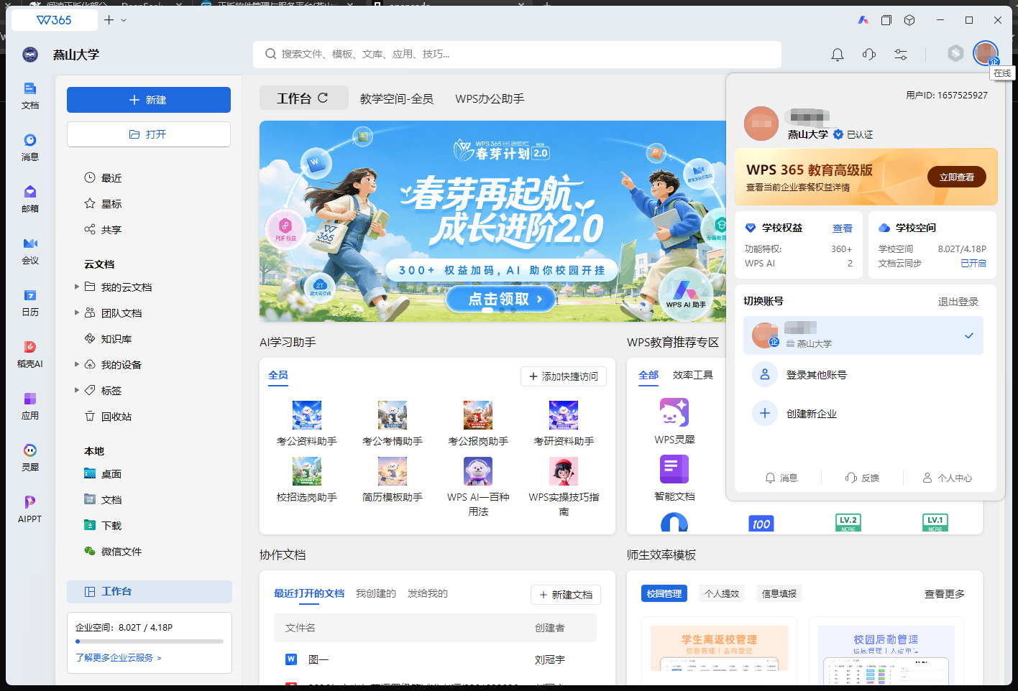Image resolution: width=1018 pixels, height=691 pixels.
Task: Click the 新建文档 button
Action: 566,595
